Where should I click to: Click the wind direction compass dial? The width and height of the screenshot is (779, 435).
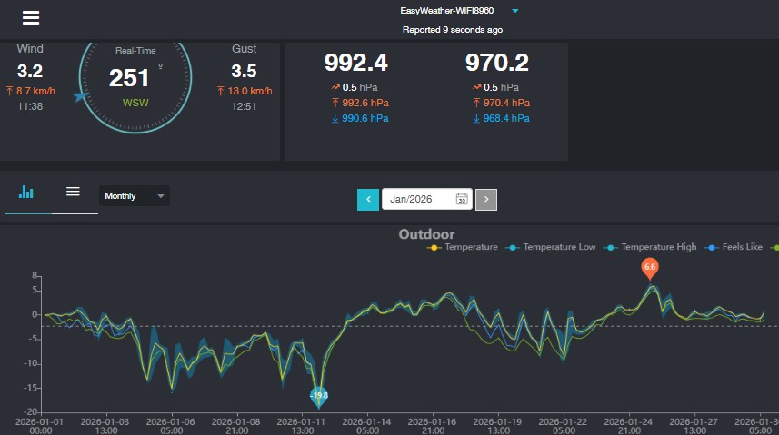[135, 79]
